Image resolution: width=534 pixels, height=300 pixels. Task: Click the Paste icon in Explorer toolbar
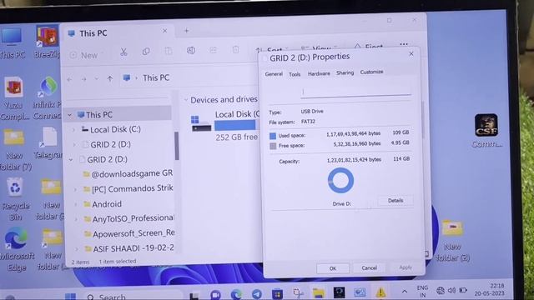pyautogui.click(x=169, y=51)
